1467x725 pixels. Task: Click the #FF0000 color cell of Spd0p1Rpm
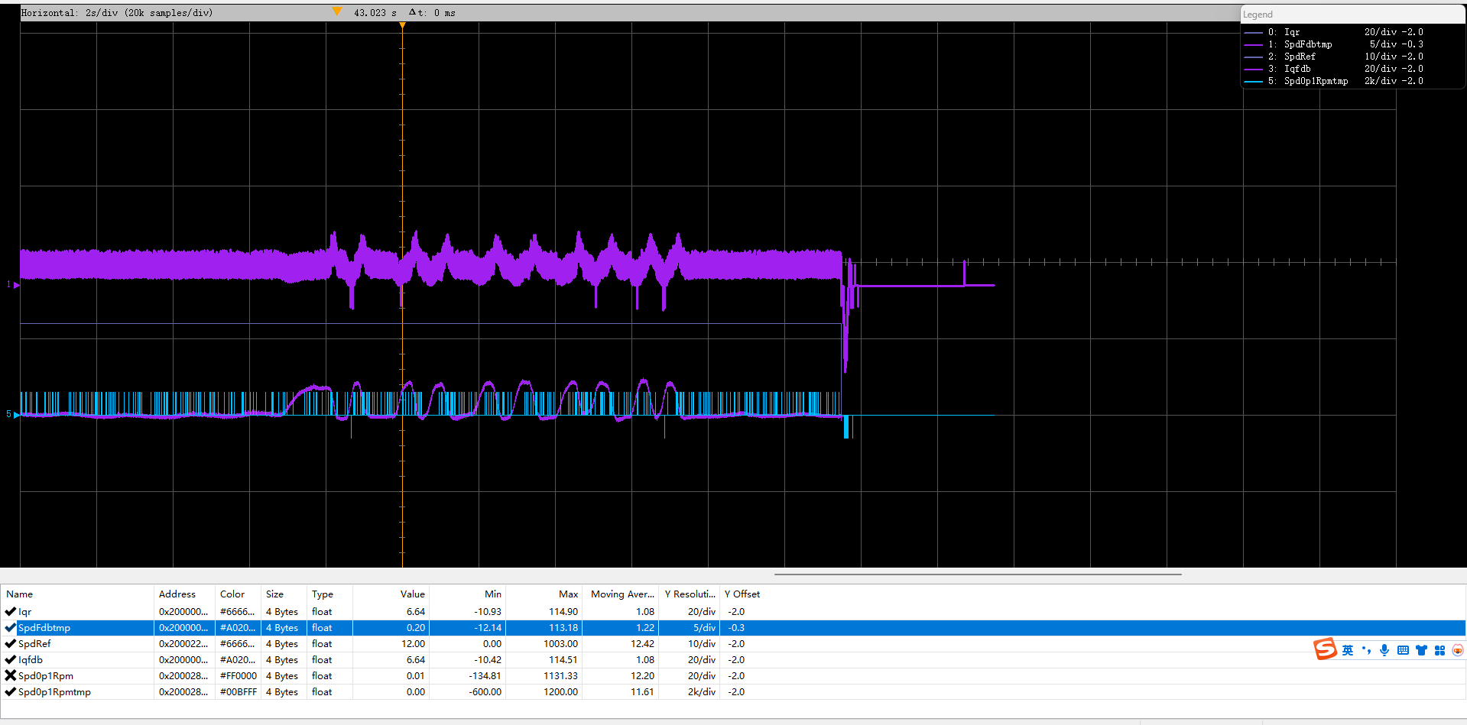pyautogui.click(x=238, y=675)
